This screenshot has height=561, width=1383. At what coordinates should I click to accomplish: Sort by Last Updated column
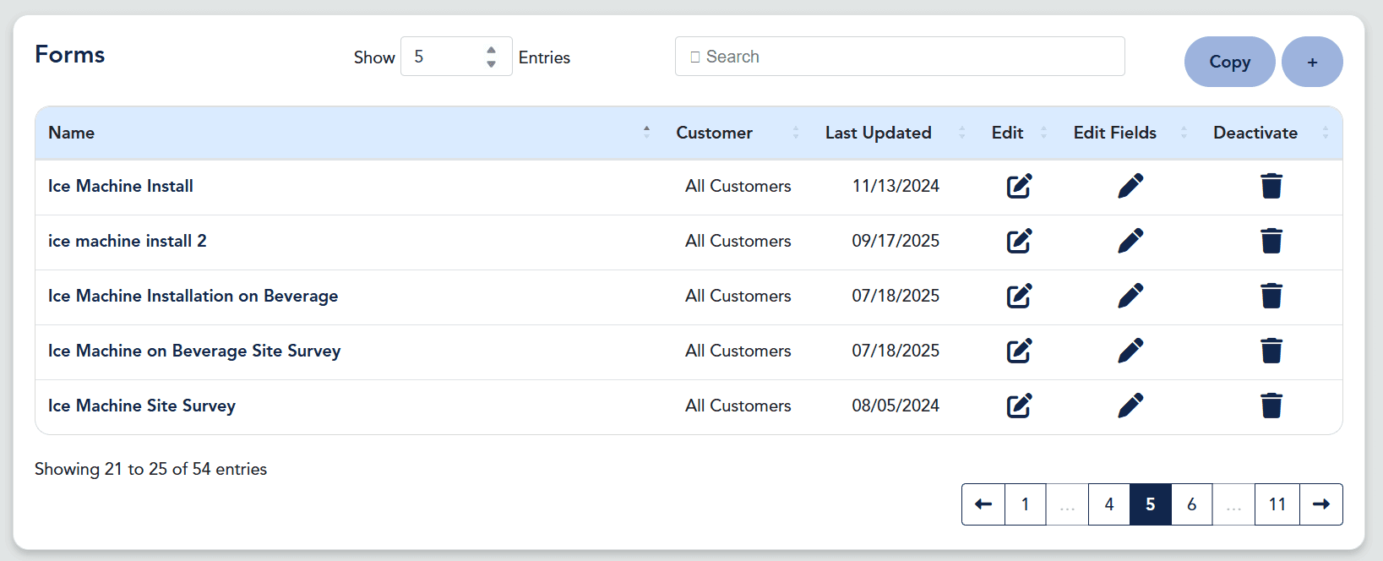tap(879, 133)
